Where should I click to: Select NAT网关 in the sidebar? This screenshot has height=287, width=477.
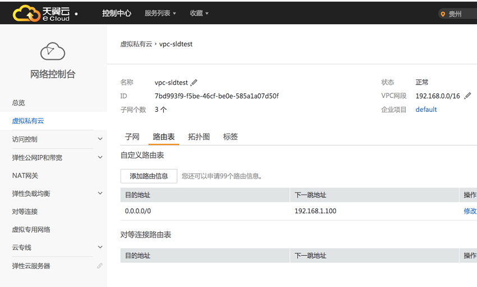click(25, 175)
